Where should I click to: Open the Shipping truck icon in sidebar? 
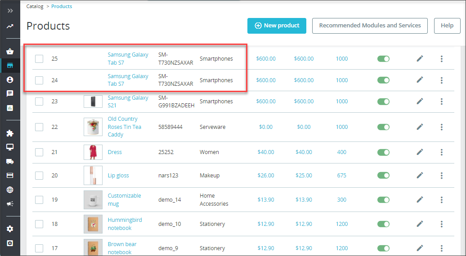10,161
